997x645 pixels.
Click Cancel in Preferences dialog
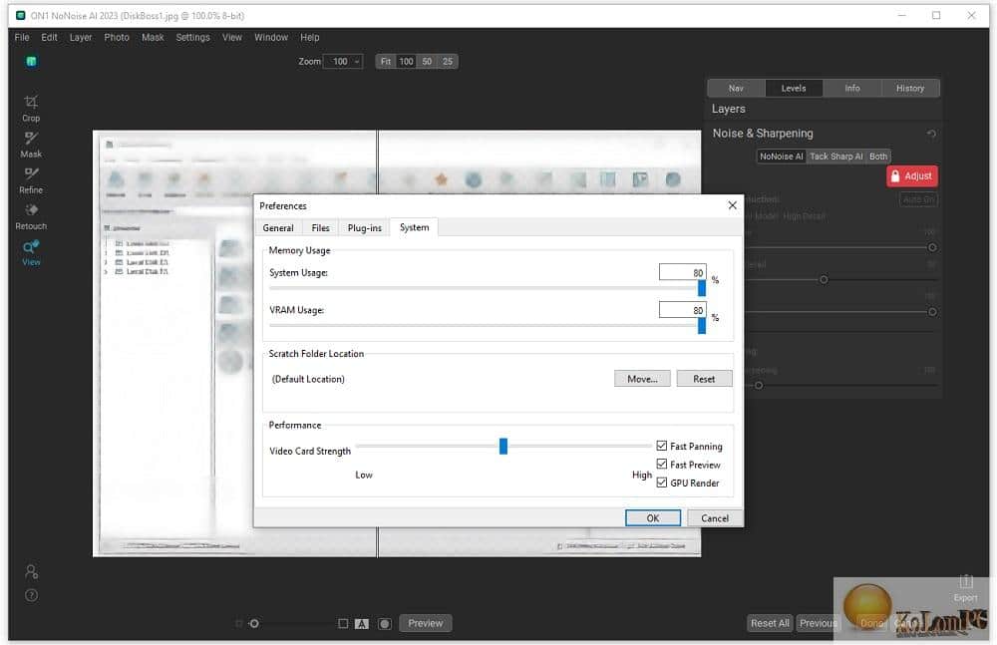[715, 517]
